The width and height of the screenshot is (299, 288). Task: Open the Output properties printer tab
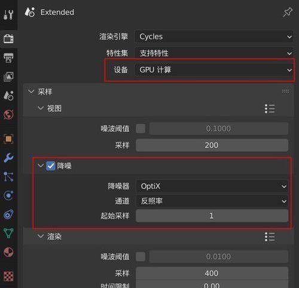click(x=8, y=57)
